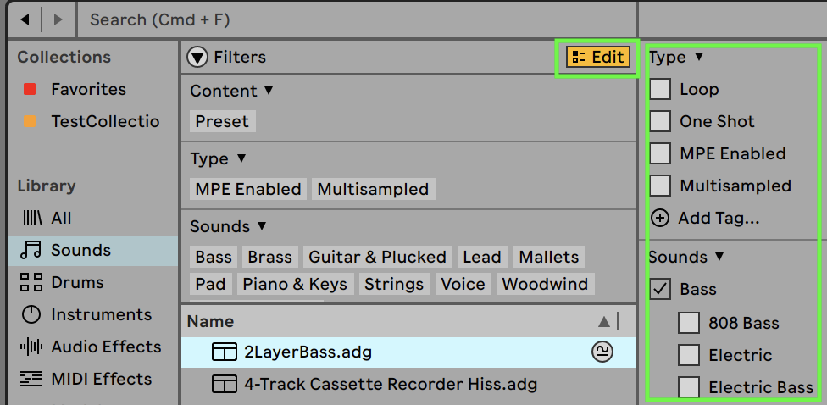Uncheck the Bass sounds checkbox
Screen dimensions: 827x405
coord(661,289)
